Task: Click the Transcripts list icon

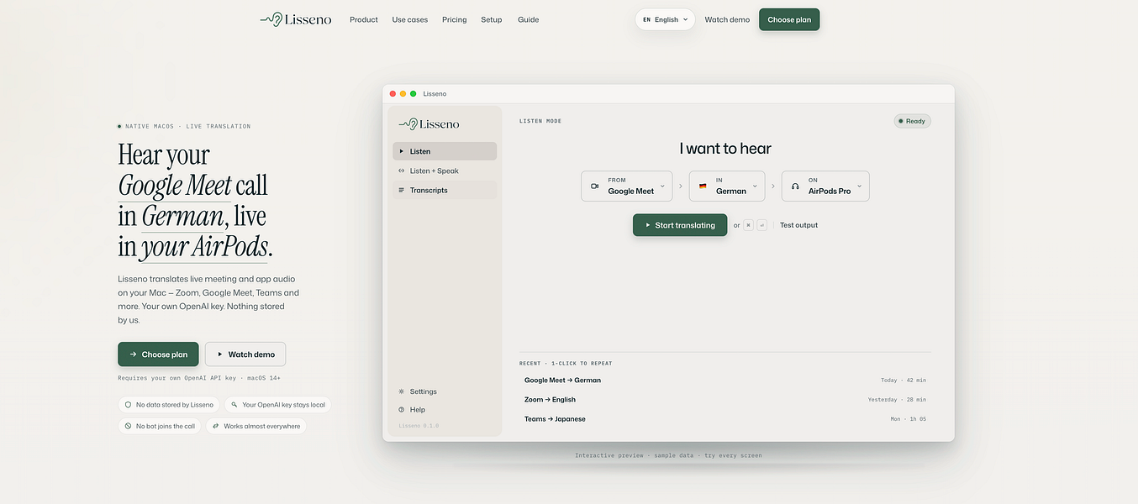Action: tap(402, 191)
